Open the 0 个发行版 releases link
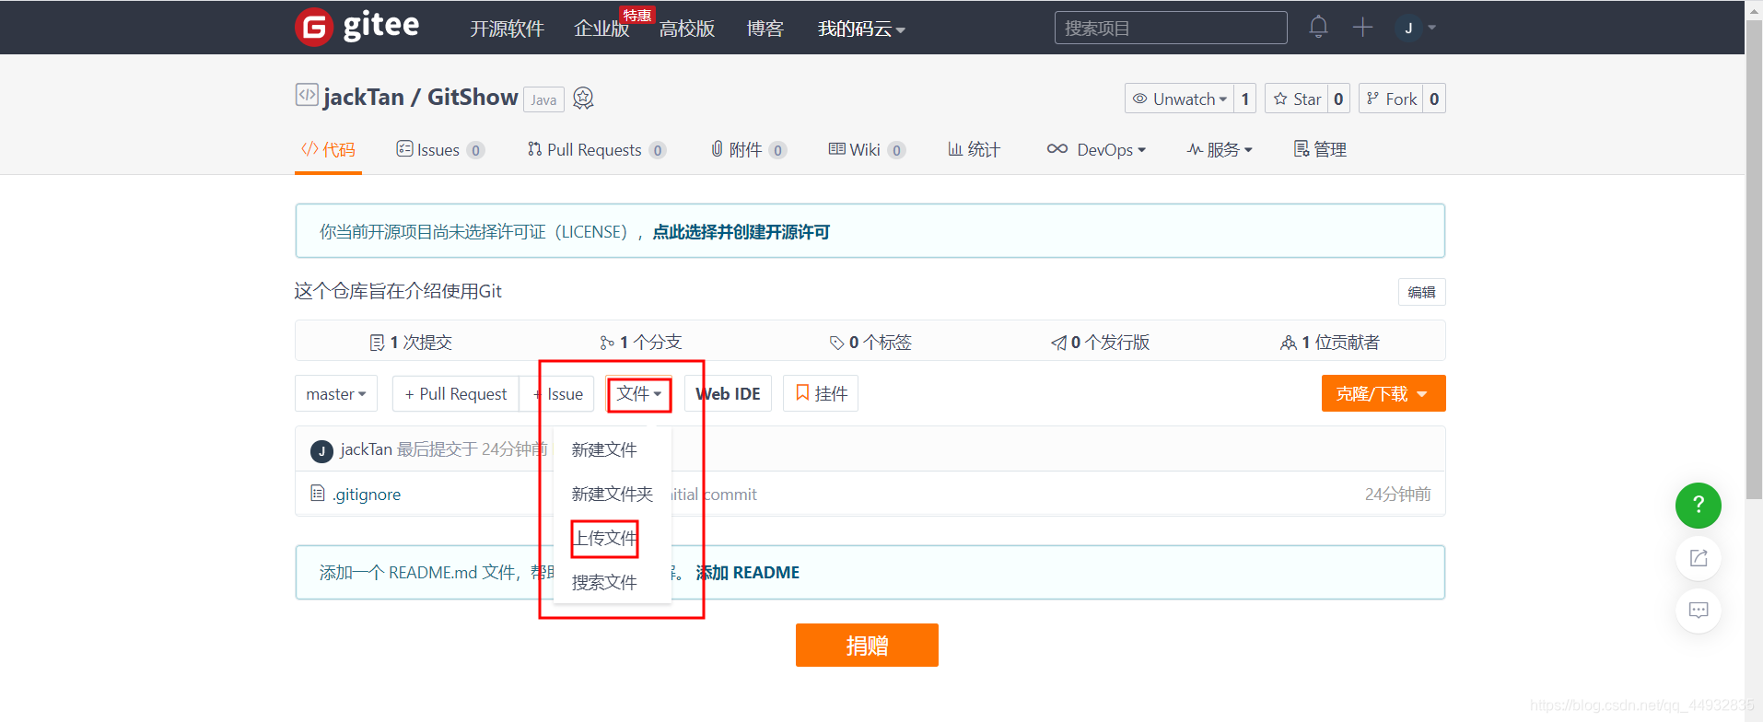 pos(1101,342)
